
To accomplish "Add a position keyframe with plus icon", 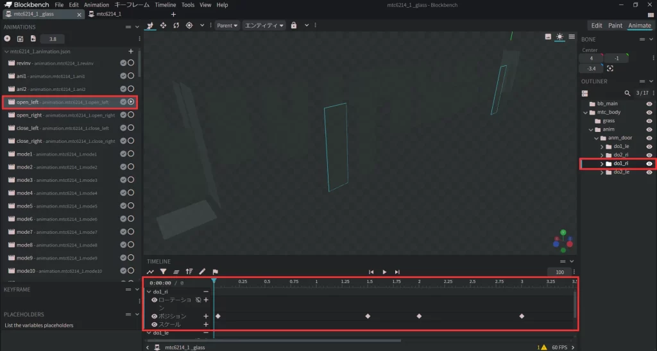I will click(206, 316).
